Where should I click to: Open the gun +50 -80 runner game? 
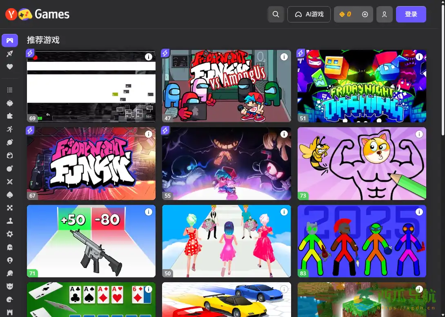[91, 241]
